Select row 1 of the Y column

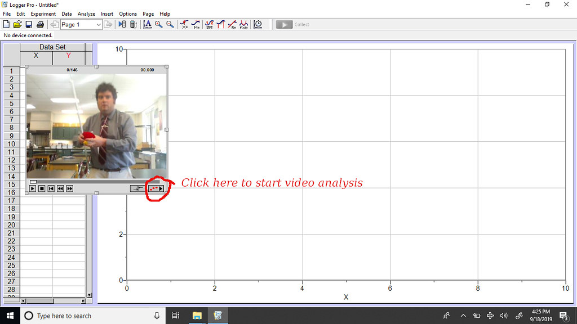(68, 71)
